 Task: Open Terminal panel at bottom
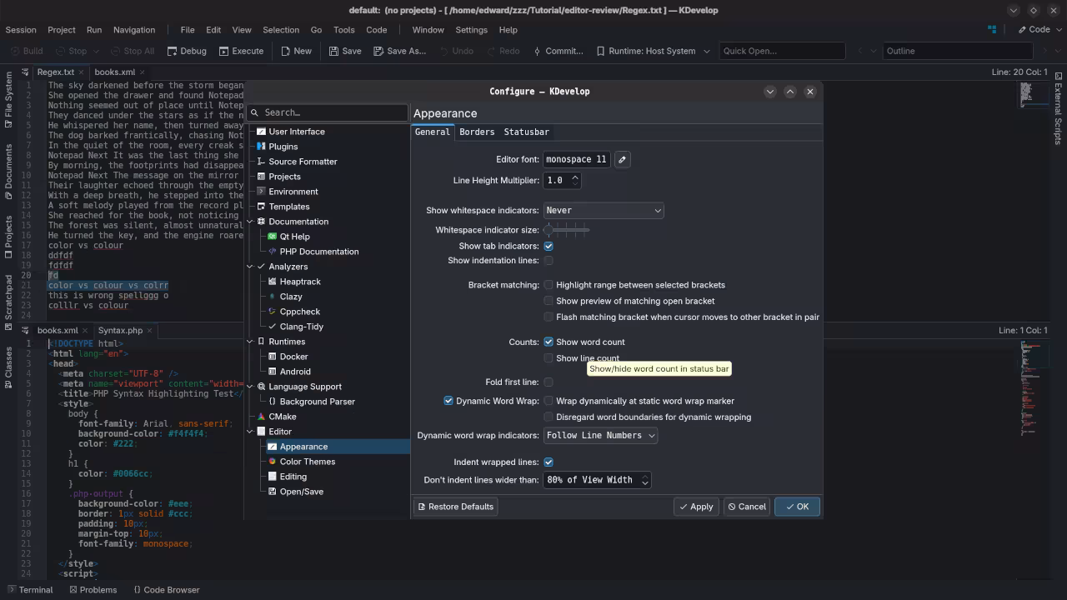pyautogui.click(x=29, y=589)
